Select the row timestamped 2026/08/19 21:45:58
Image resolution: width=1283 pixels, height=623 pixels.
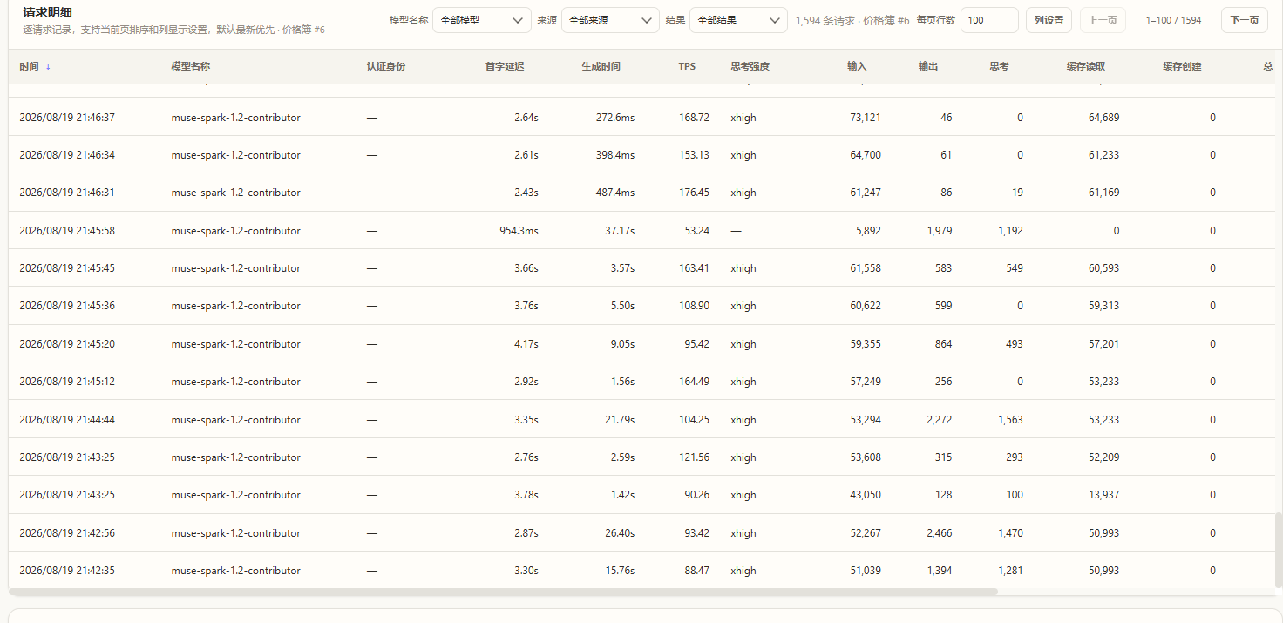pos(641,231)
